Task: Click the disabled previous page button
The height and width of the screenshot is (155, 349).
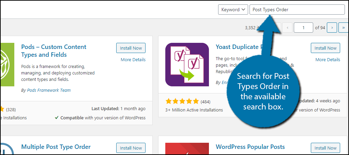Action: point(287,28)
